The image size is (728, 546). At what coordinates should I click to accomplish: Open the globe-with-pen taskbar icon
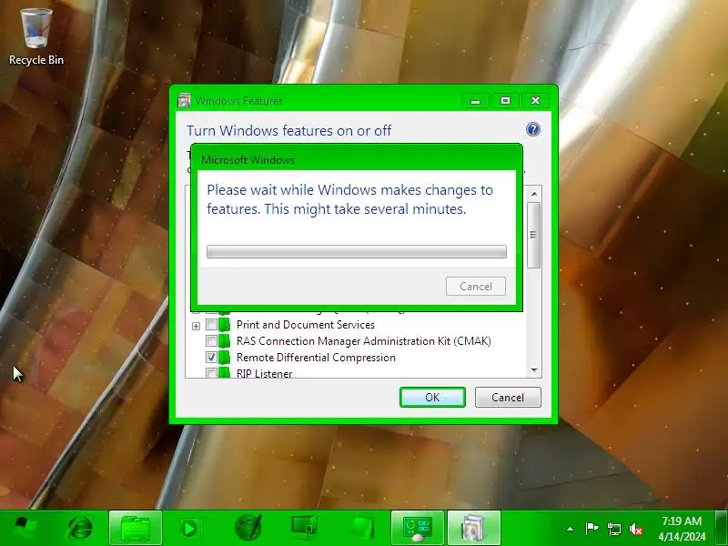coord(248,528)
